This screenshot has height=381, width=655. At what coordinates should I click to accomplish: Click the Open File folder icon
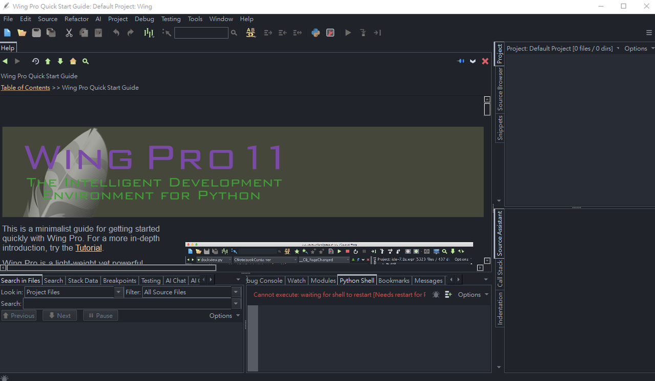[x=22, y=33]
